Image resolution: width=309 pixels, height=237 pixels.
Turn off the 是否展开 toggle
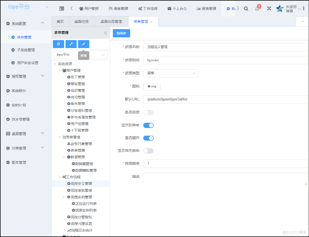point(148,138)
